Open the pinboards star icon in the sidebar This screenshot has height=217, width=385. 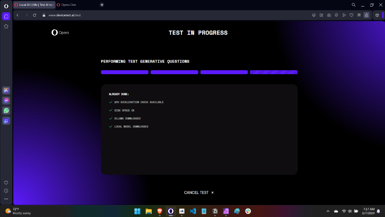point(6,26)
